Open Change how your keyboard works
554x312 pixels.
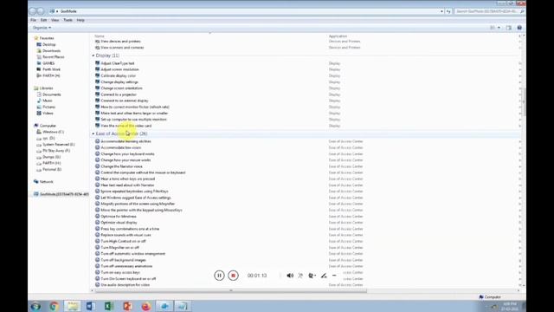click(x=127, y=154)
